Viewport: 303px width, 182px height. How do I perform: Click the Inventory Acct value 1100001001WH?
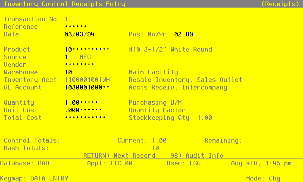[x=87, y=80]
